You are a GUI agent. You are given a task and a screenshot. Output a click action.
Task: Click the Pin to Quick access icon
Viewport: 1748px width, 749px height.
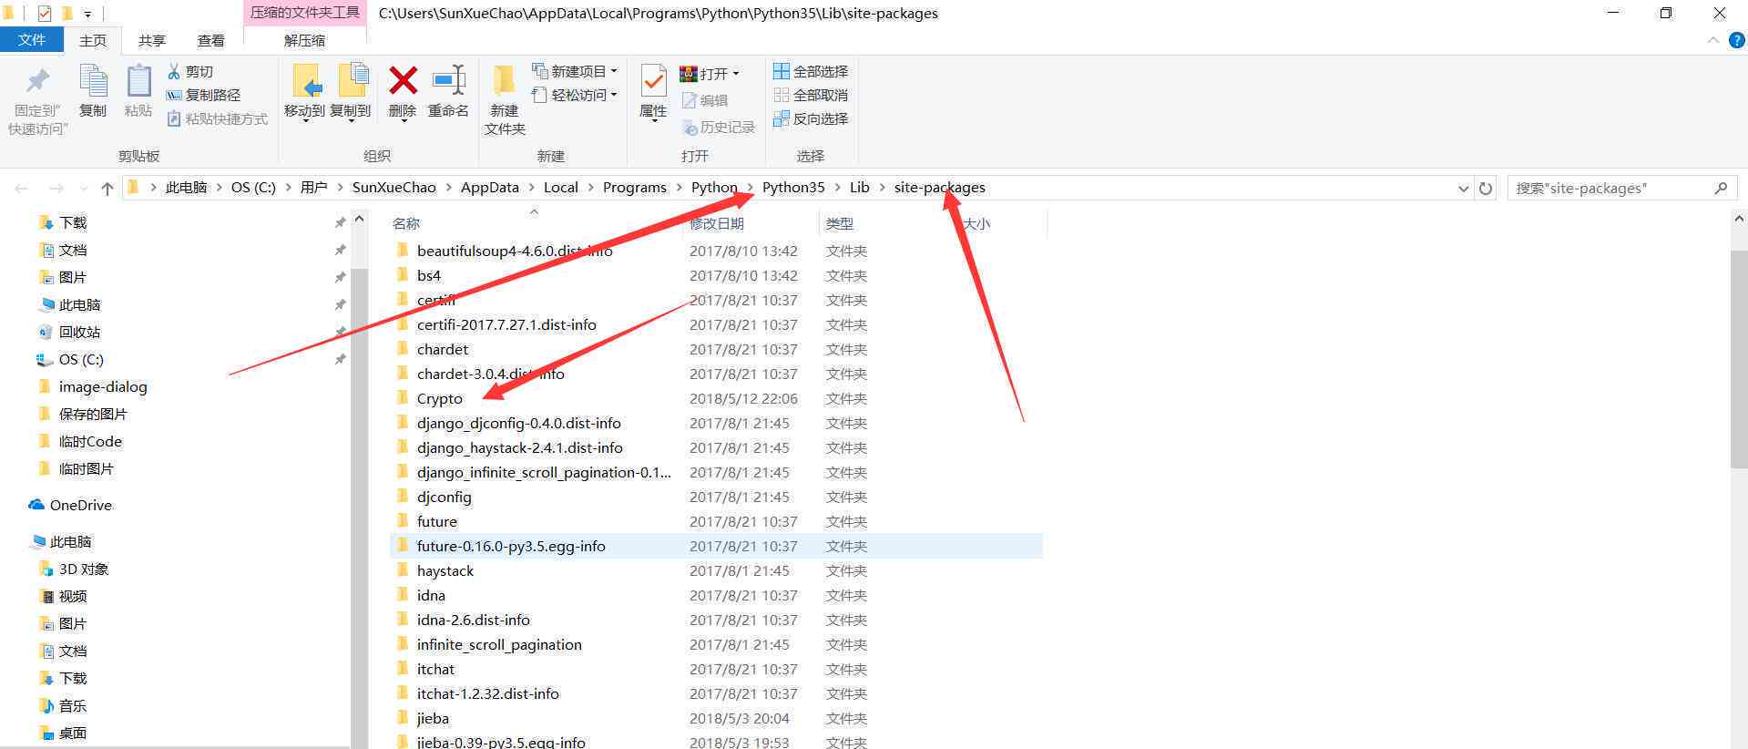(37, 83)
